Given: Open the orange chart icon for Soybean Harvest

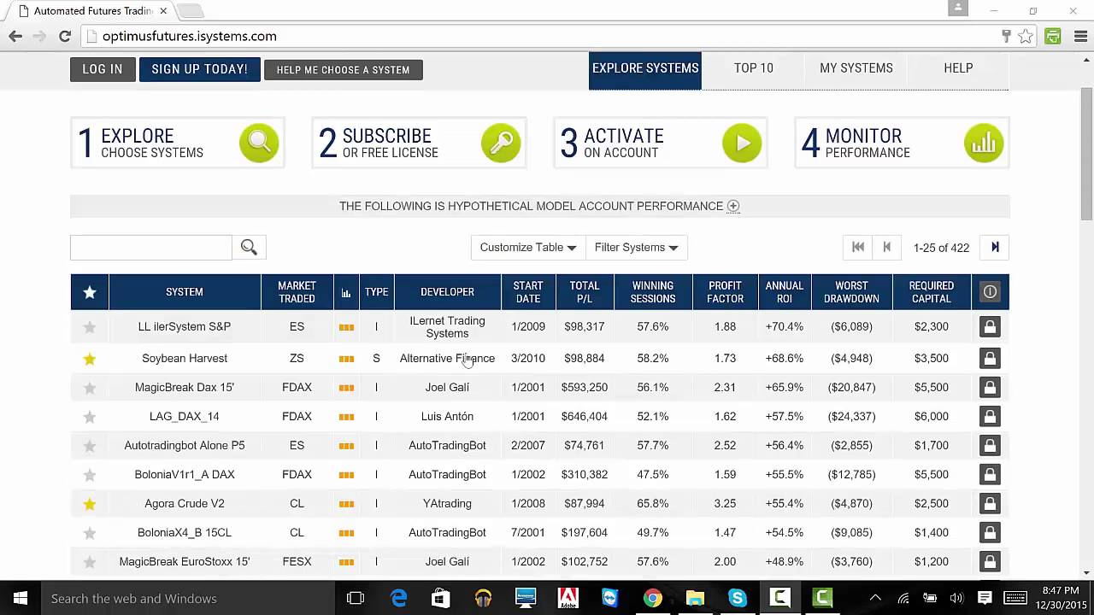Looking at the screenshot, I should [x=346, y=358].
